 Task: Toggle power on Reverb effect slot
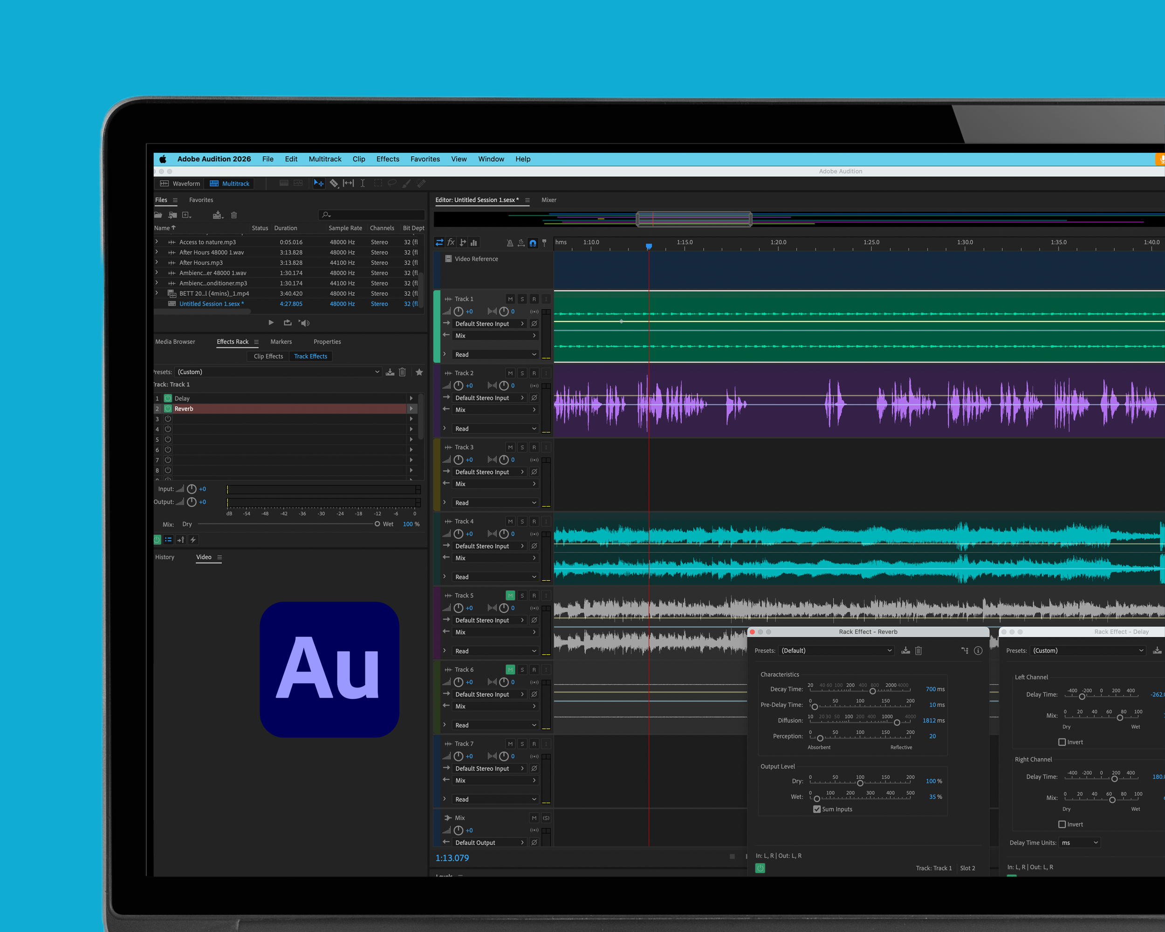(x=168, y=409)
